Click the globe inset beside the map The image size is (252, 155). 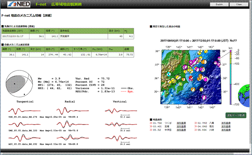[244, 96]
